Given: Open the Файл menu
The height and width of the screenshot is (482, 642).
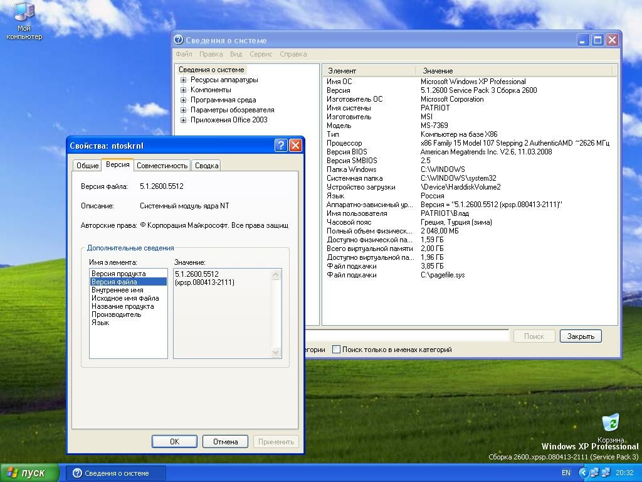Looking at the screenshot, I should (x=184, y=54).
